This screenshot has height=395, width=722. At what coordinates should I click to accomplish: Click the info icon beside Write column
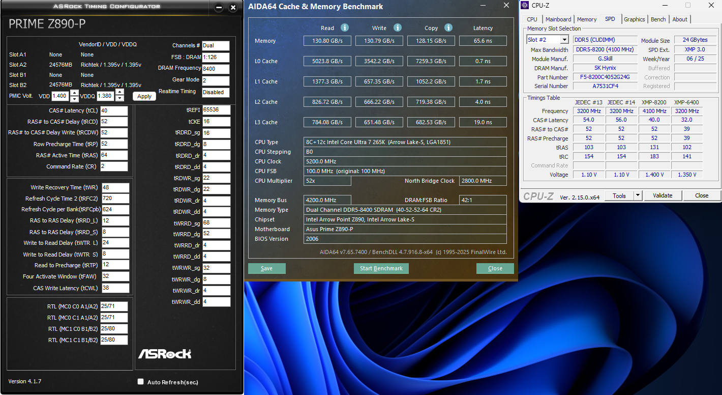(398, 27)
